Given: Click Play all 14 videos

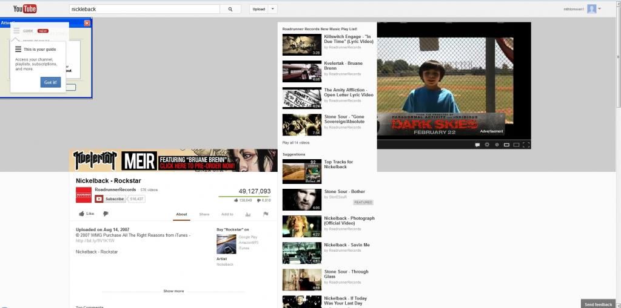Looking at the screenshot, I should click(x=296, y=143).
